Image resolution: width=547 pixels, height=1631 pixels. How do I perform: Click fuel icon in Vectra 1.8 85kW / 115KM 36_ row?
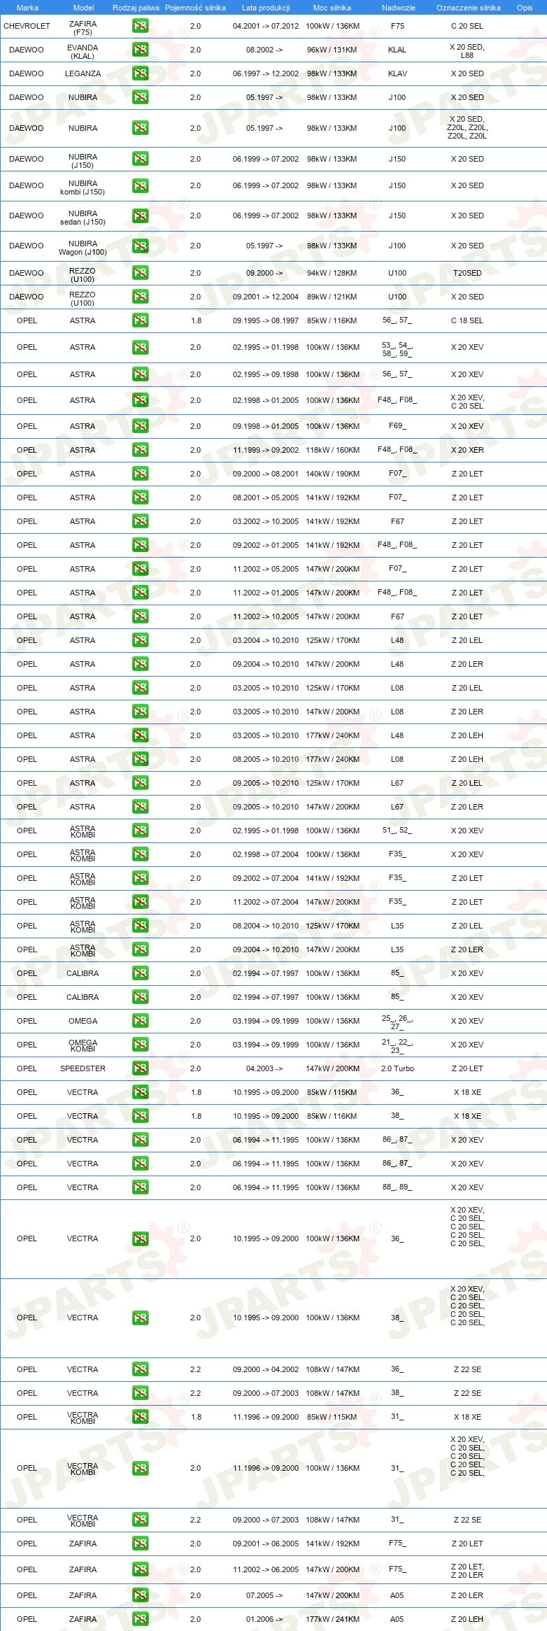tap(140, 1092)
